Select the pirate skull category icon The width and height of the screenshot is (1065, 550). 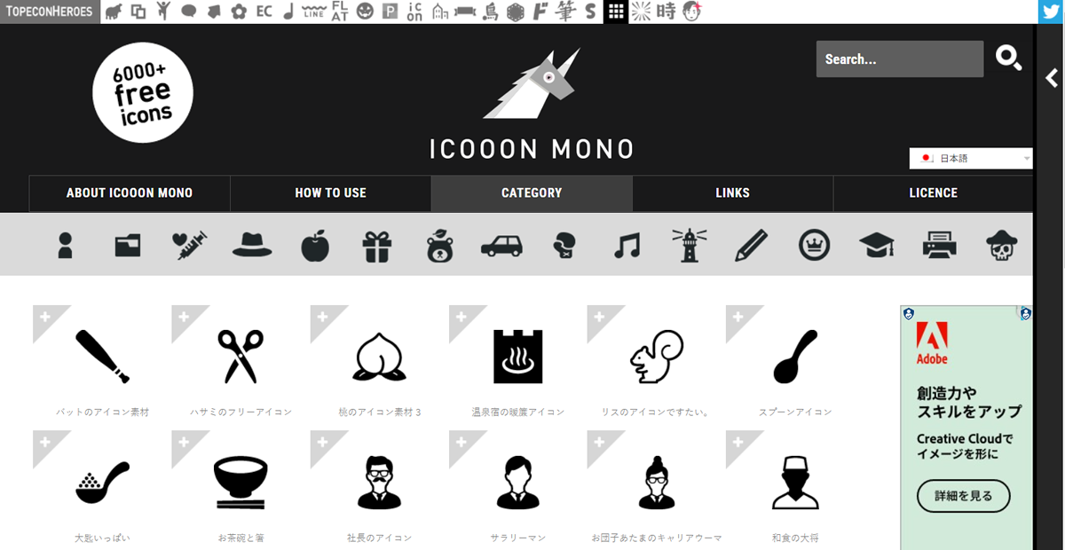pos(1002,246)
